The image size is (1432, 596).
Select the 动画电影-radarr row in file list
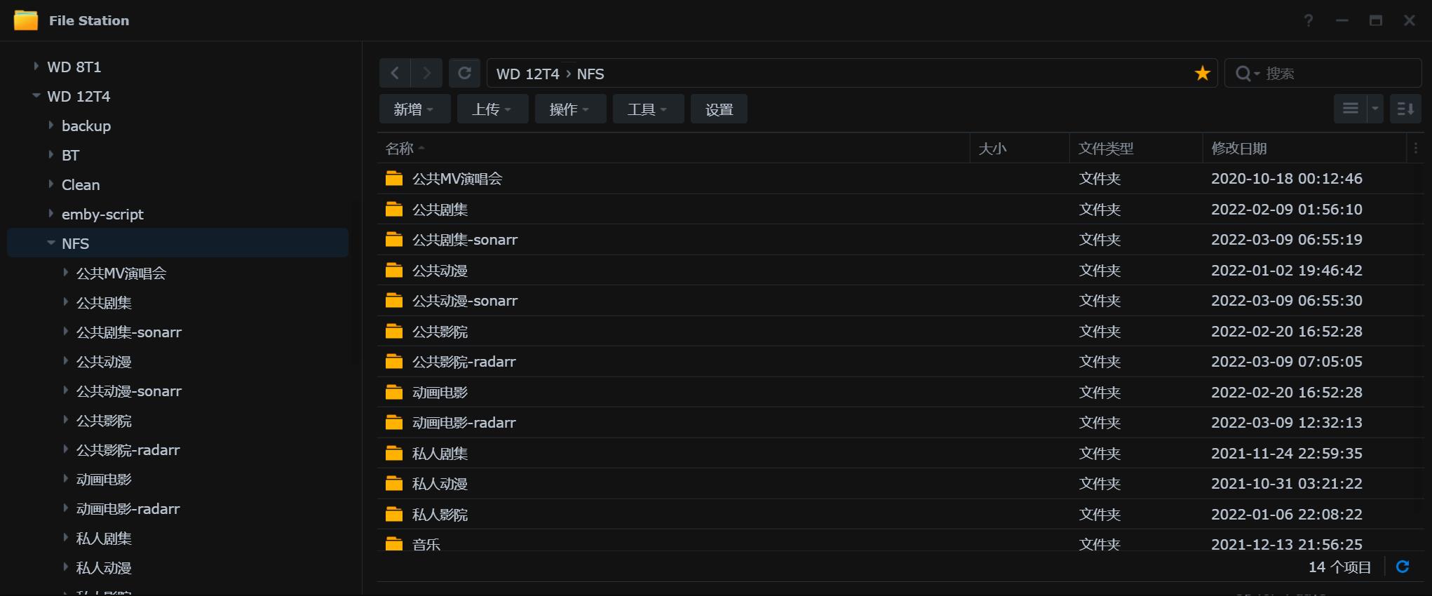(x=900, y=422)
